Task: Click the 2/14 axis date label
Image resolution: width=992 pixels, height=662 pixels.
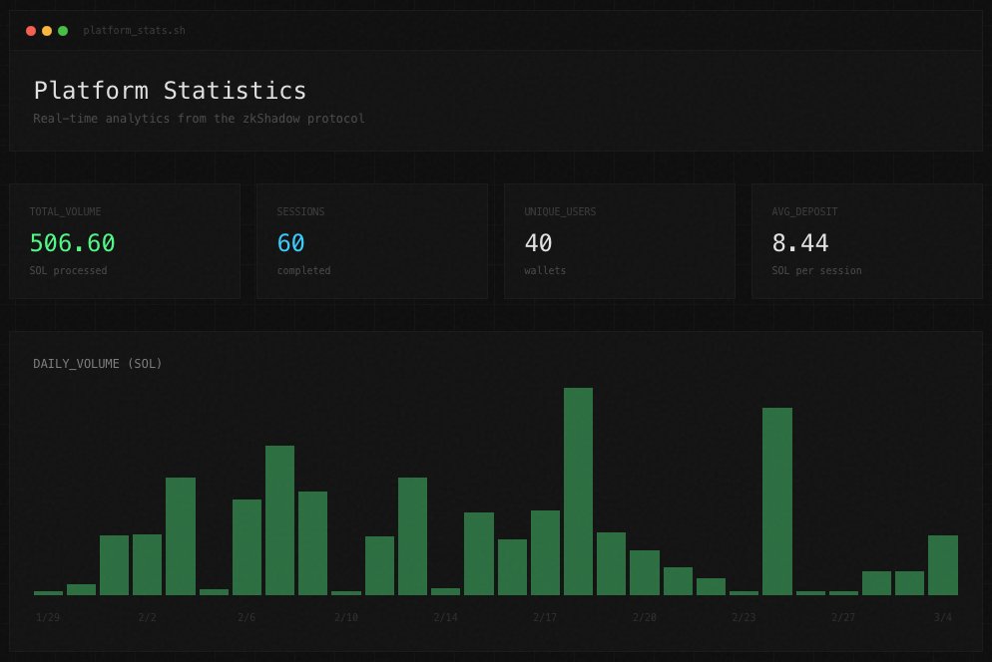Action: click(445, 617)
